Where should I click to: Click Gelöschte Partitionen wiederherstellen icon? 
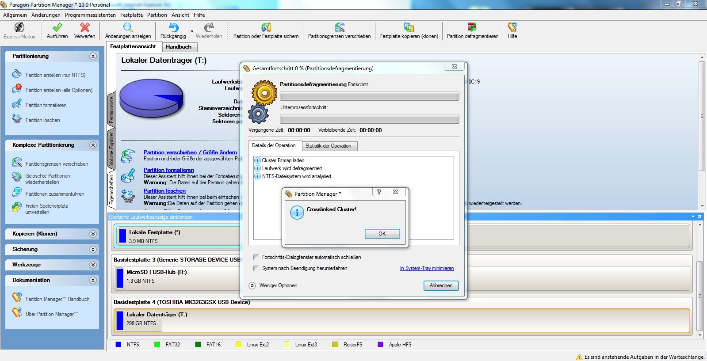[x=17, y=178]
